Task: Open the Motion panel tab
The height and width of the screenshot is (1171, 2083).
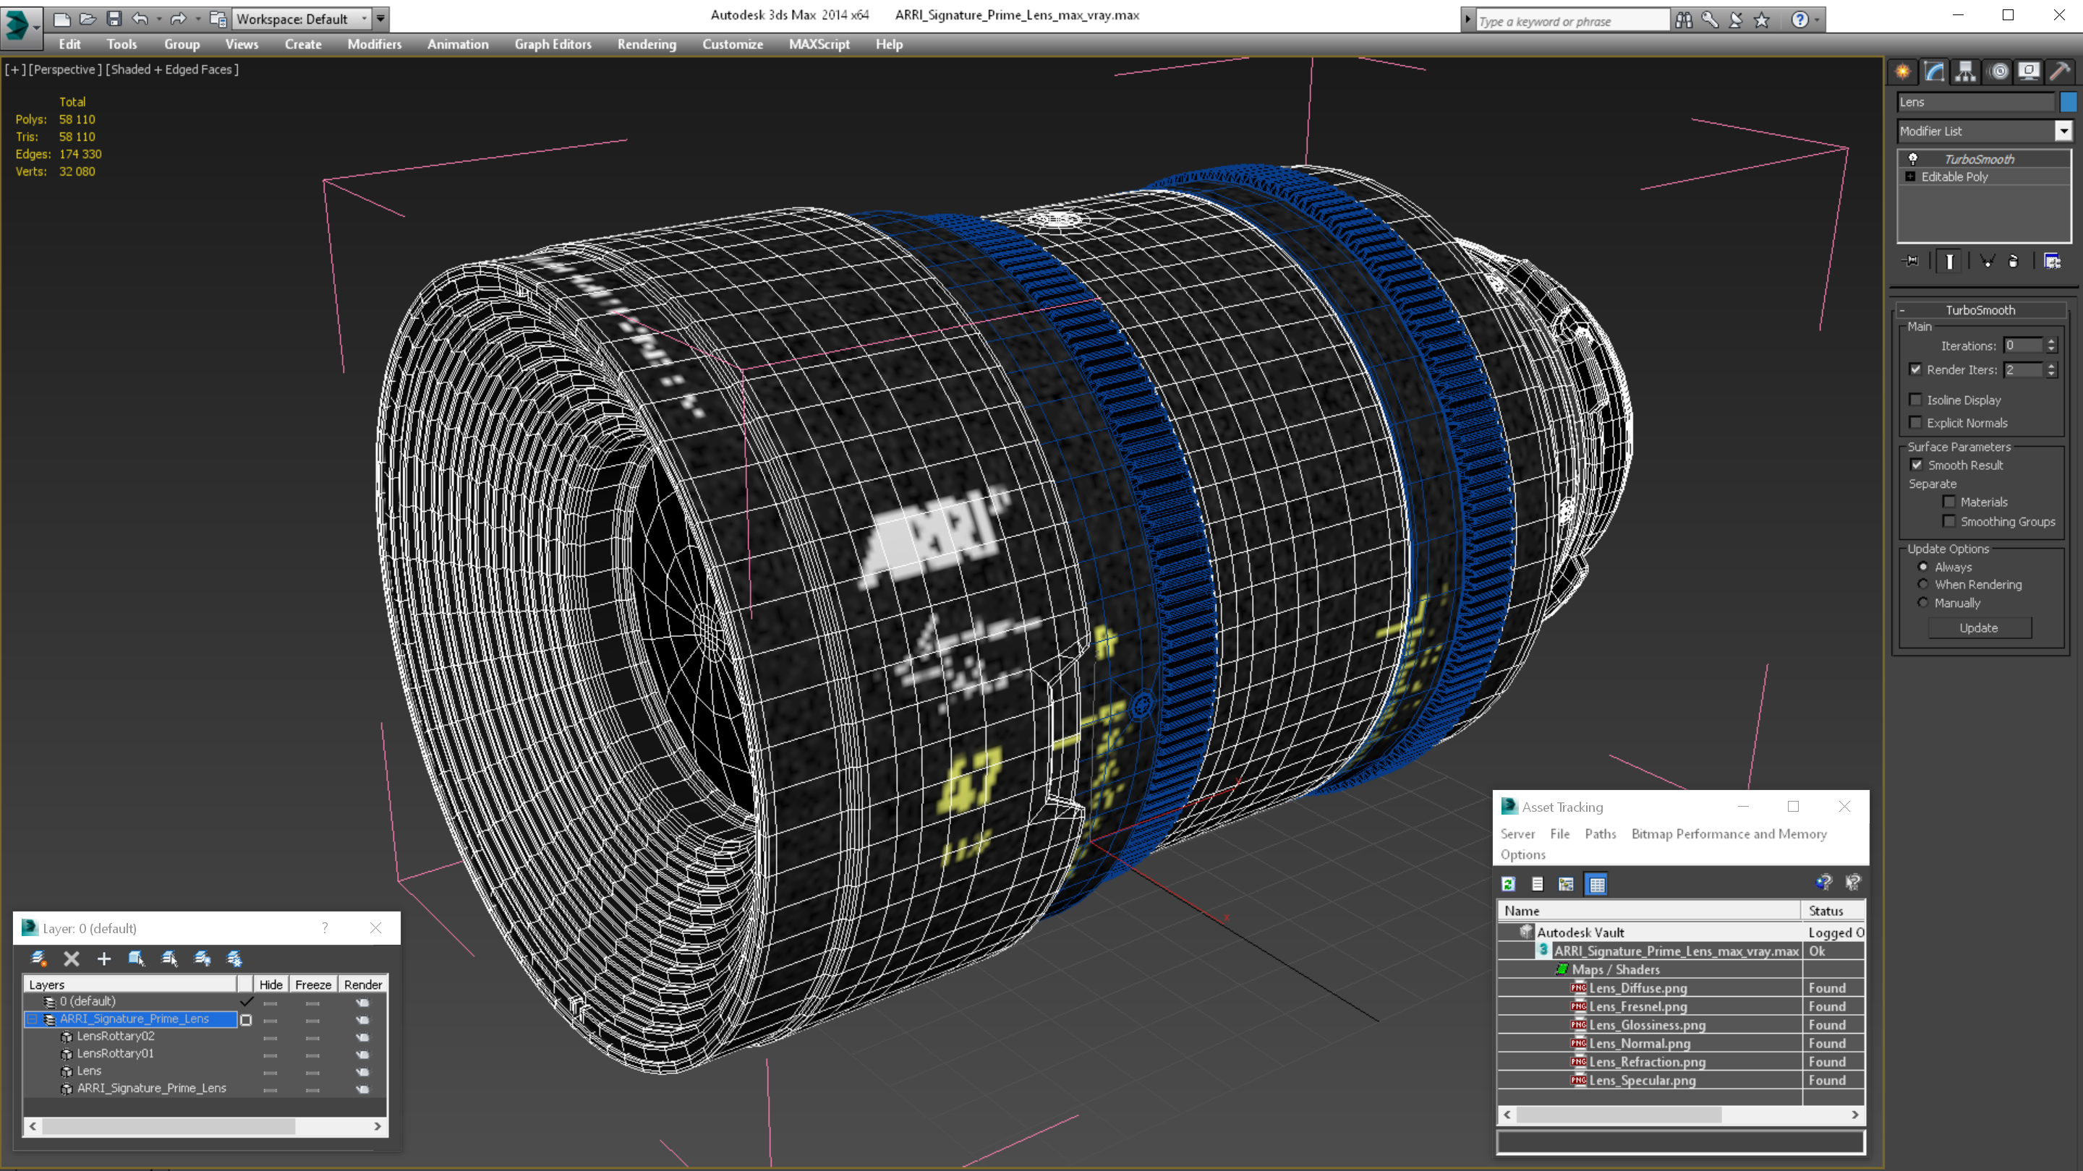Action: [x=1998, y=72]
